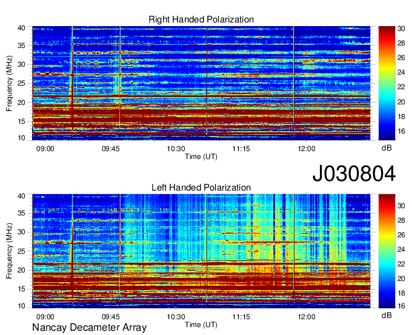Image resolution: width=412 pixels, height=335 pixels.
Task: Click 11:15 time tick of Right Handed plot
Action: (241, 149)
